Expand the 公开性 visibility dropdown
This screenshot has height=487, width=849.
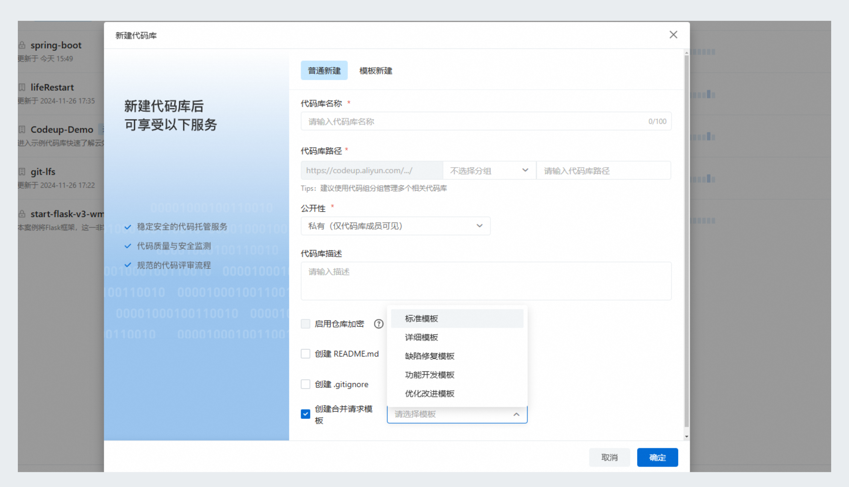396,226
